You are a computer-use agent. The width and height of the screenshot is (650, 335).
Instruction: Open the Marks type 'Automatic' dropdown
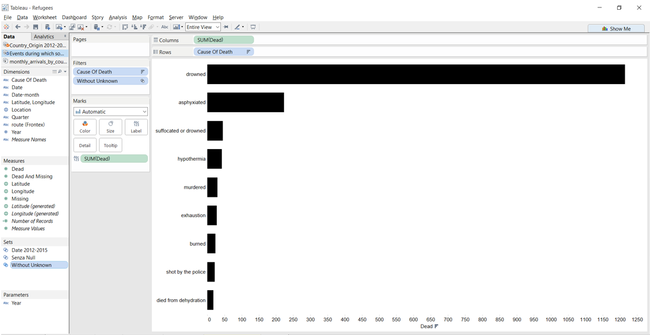[110, 112]
